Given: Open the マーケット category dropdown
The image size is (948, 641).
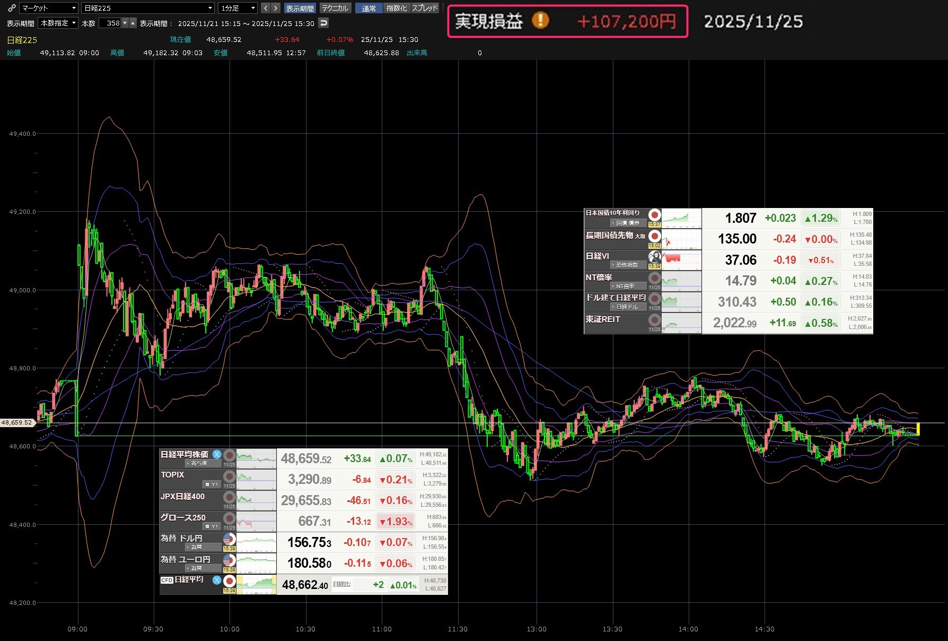Looking at the screenshot, I should pos(49,8).
